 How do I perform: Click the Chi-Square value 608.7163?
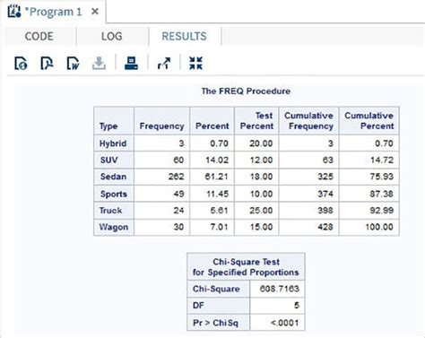click(x=277, y=289)
